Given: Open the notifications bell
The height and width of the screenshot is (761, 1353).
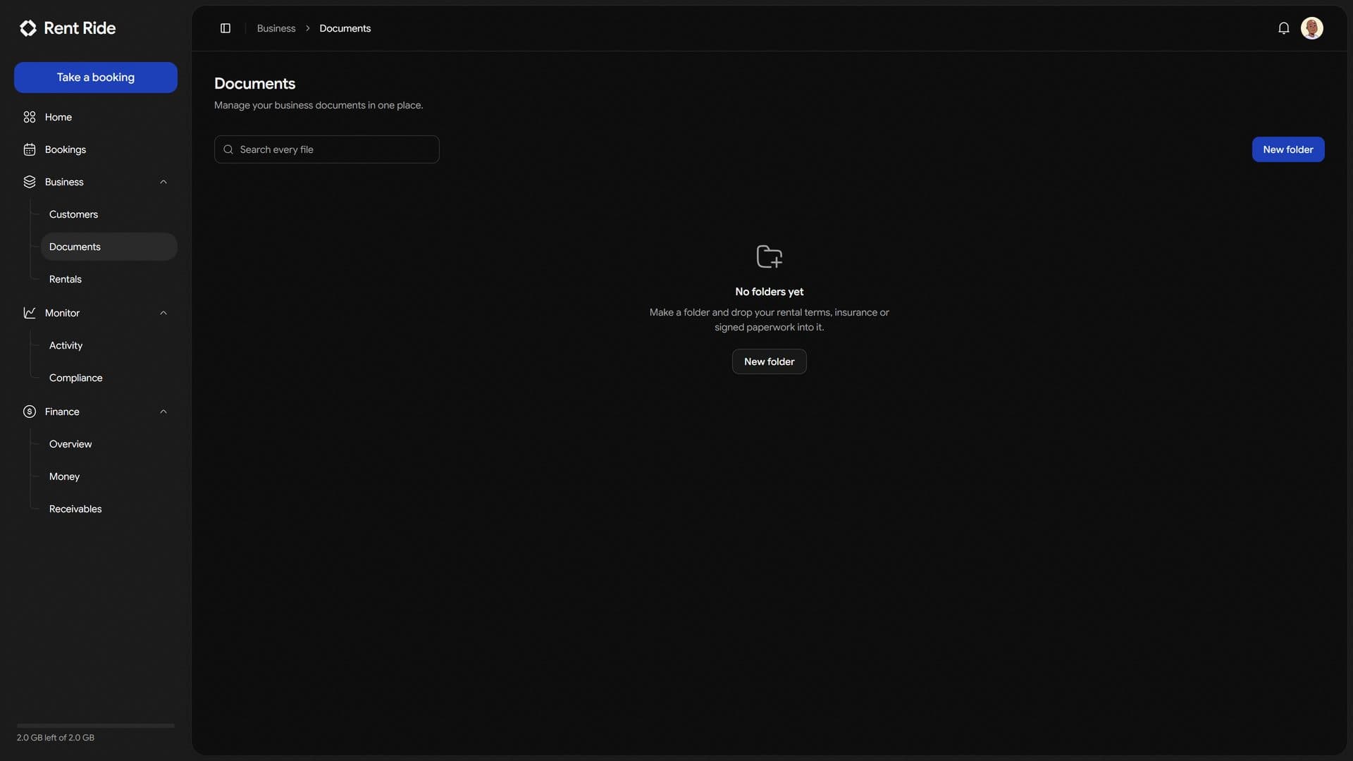Looking at the screenshot, I should [x=1284, y=28].
